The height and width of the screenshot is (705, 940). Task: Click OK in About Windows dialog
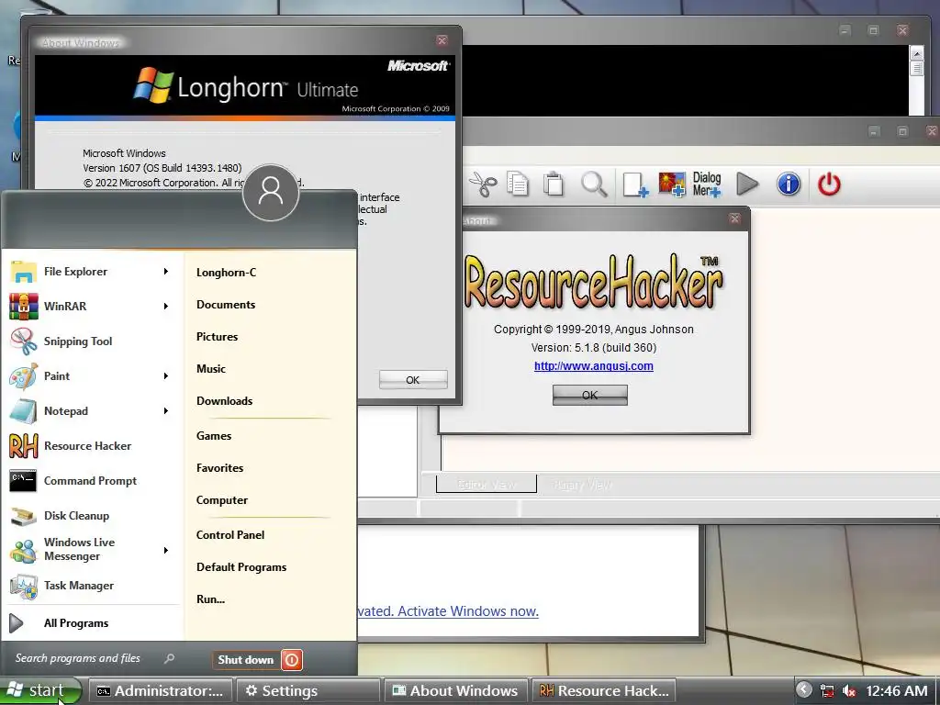click(413, 380)
